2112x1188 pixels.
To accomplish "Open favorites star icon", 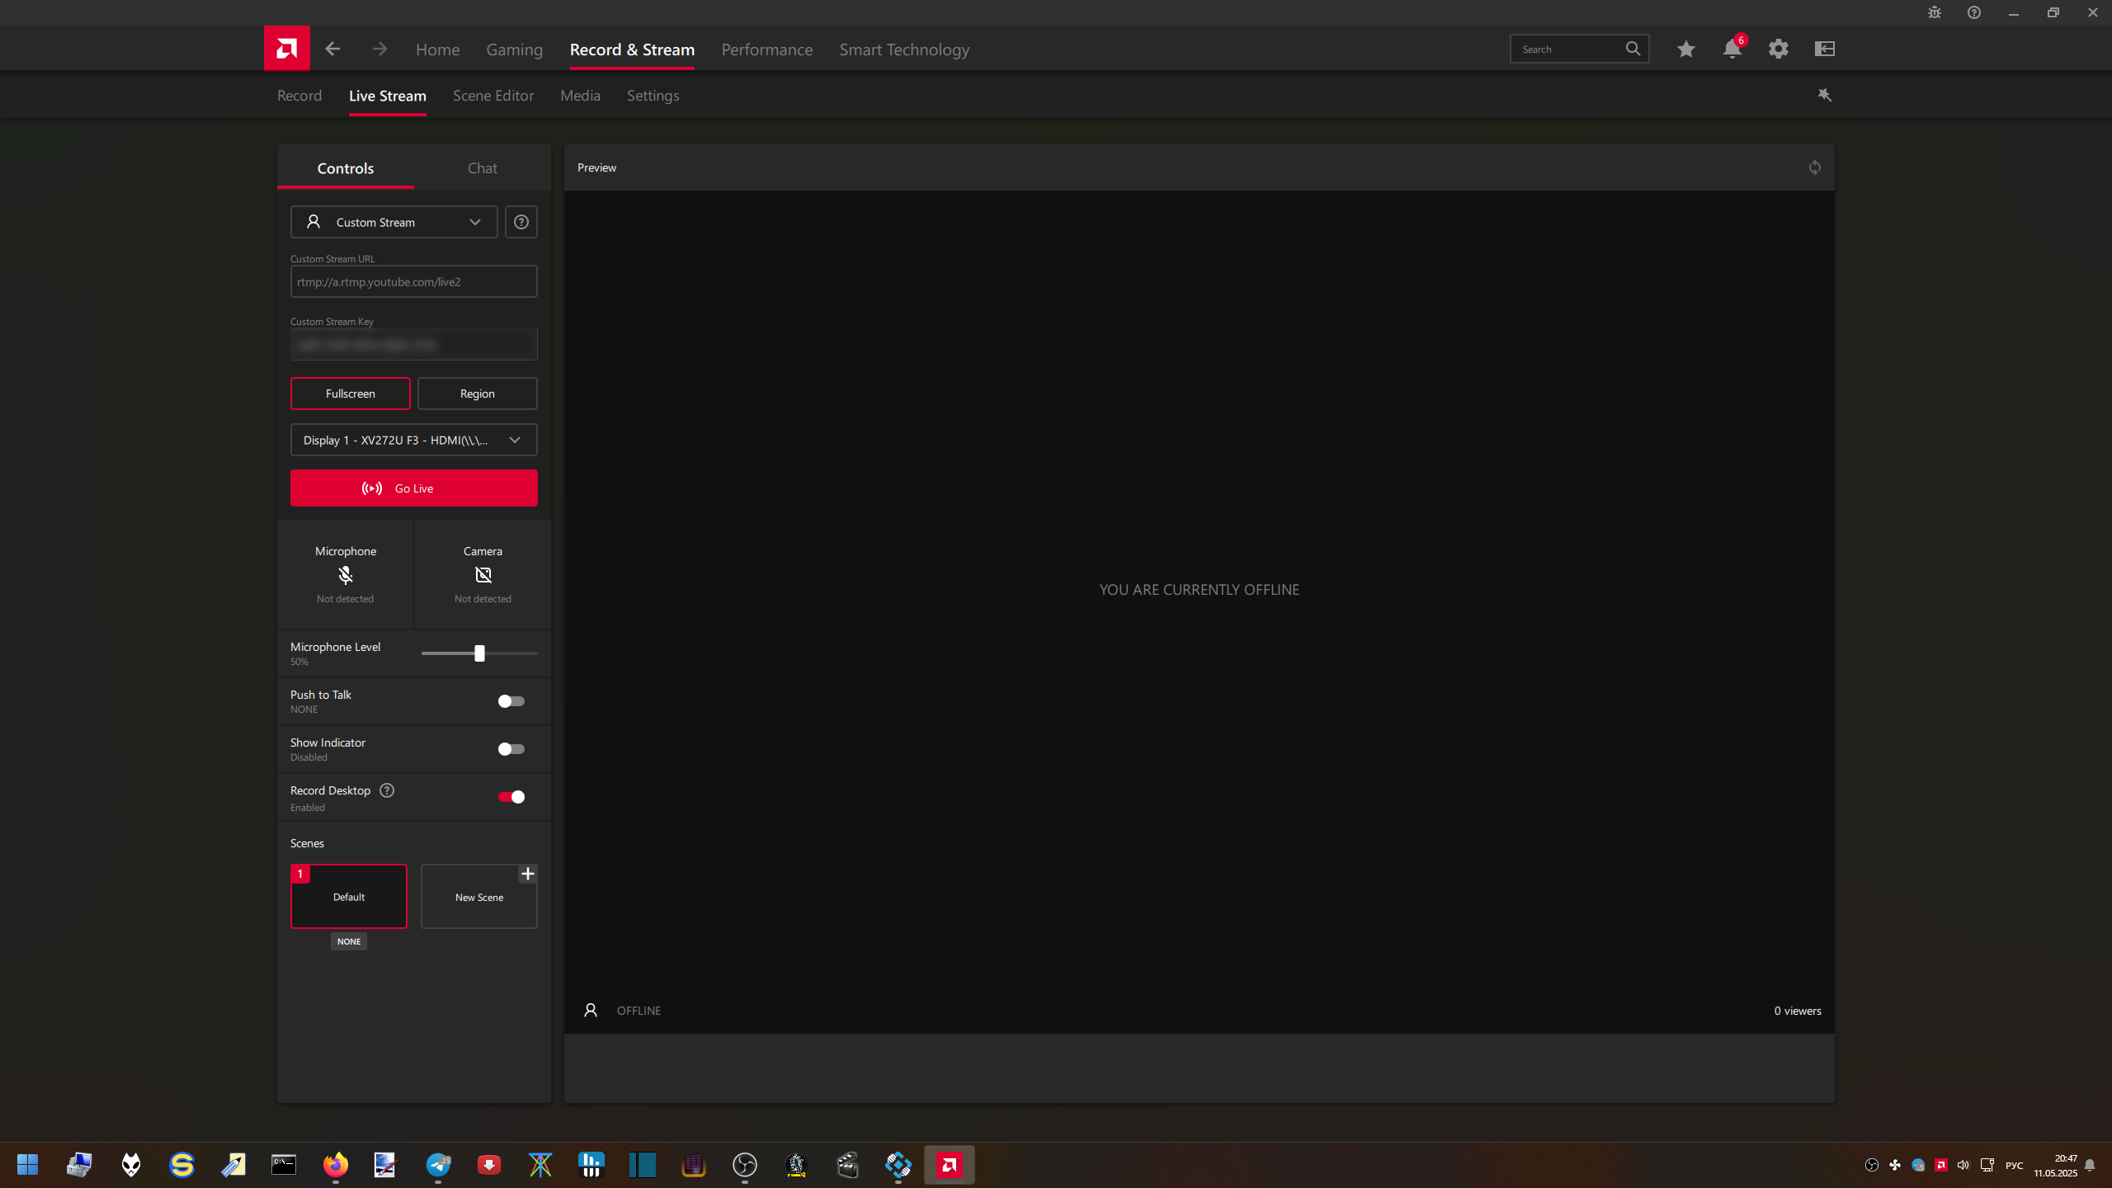I will [1685, 49].
